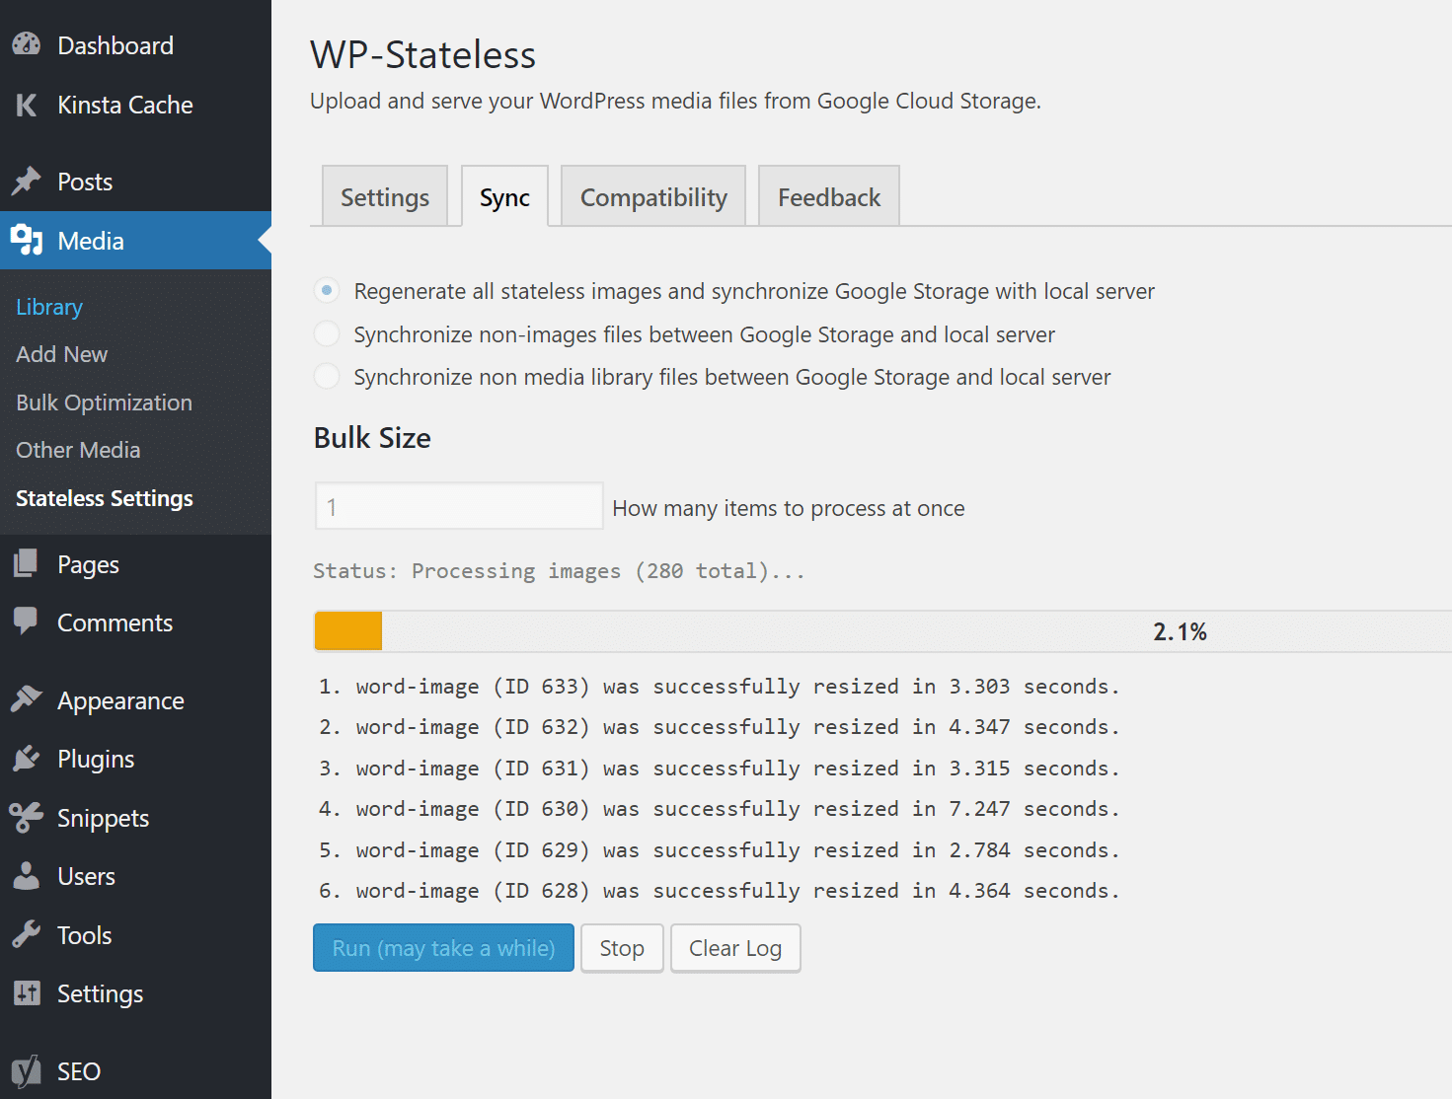Screen dimensions: 1452x1099
Task: Go to Stateless Settings in Media menu
Action: pyautogui.click(x=104, y=498)
